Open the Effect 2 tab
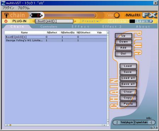 pos(112,27)
